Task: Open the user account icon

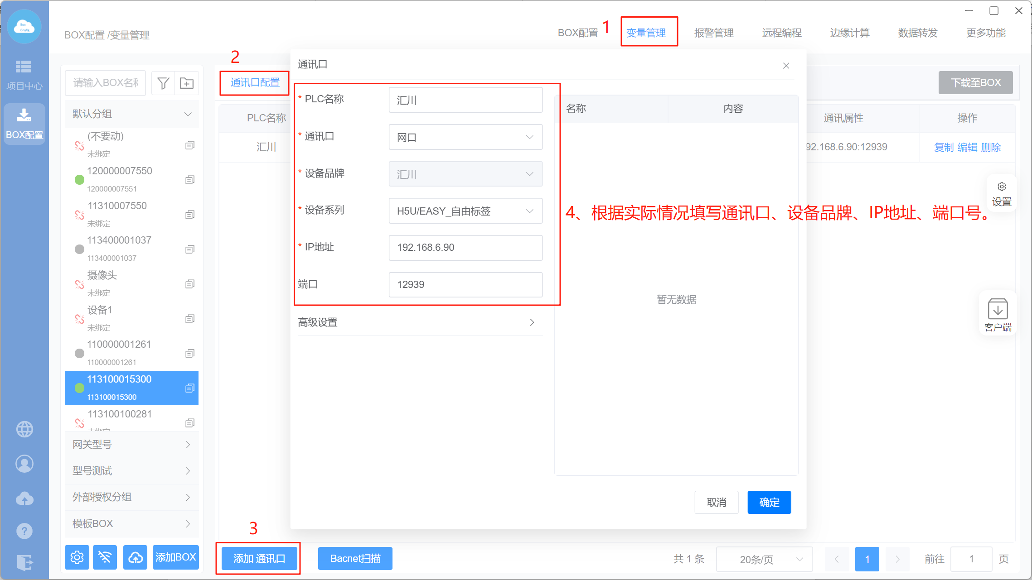Action: (24, 464)
